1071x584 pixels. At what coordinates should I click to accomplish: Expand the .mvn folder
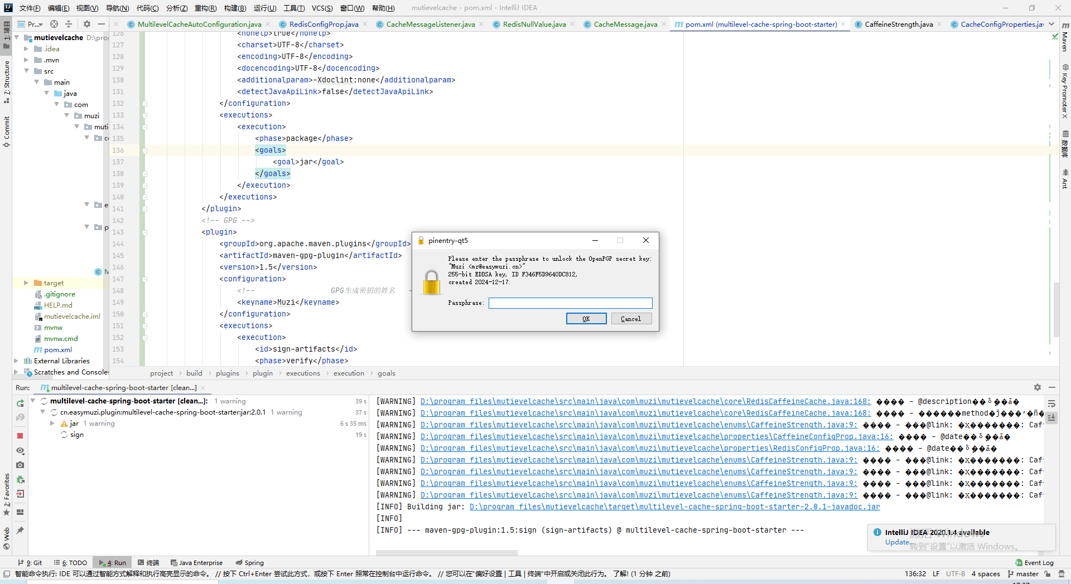click(26, 60)
